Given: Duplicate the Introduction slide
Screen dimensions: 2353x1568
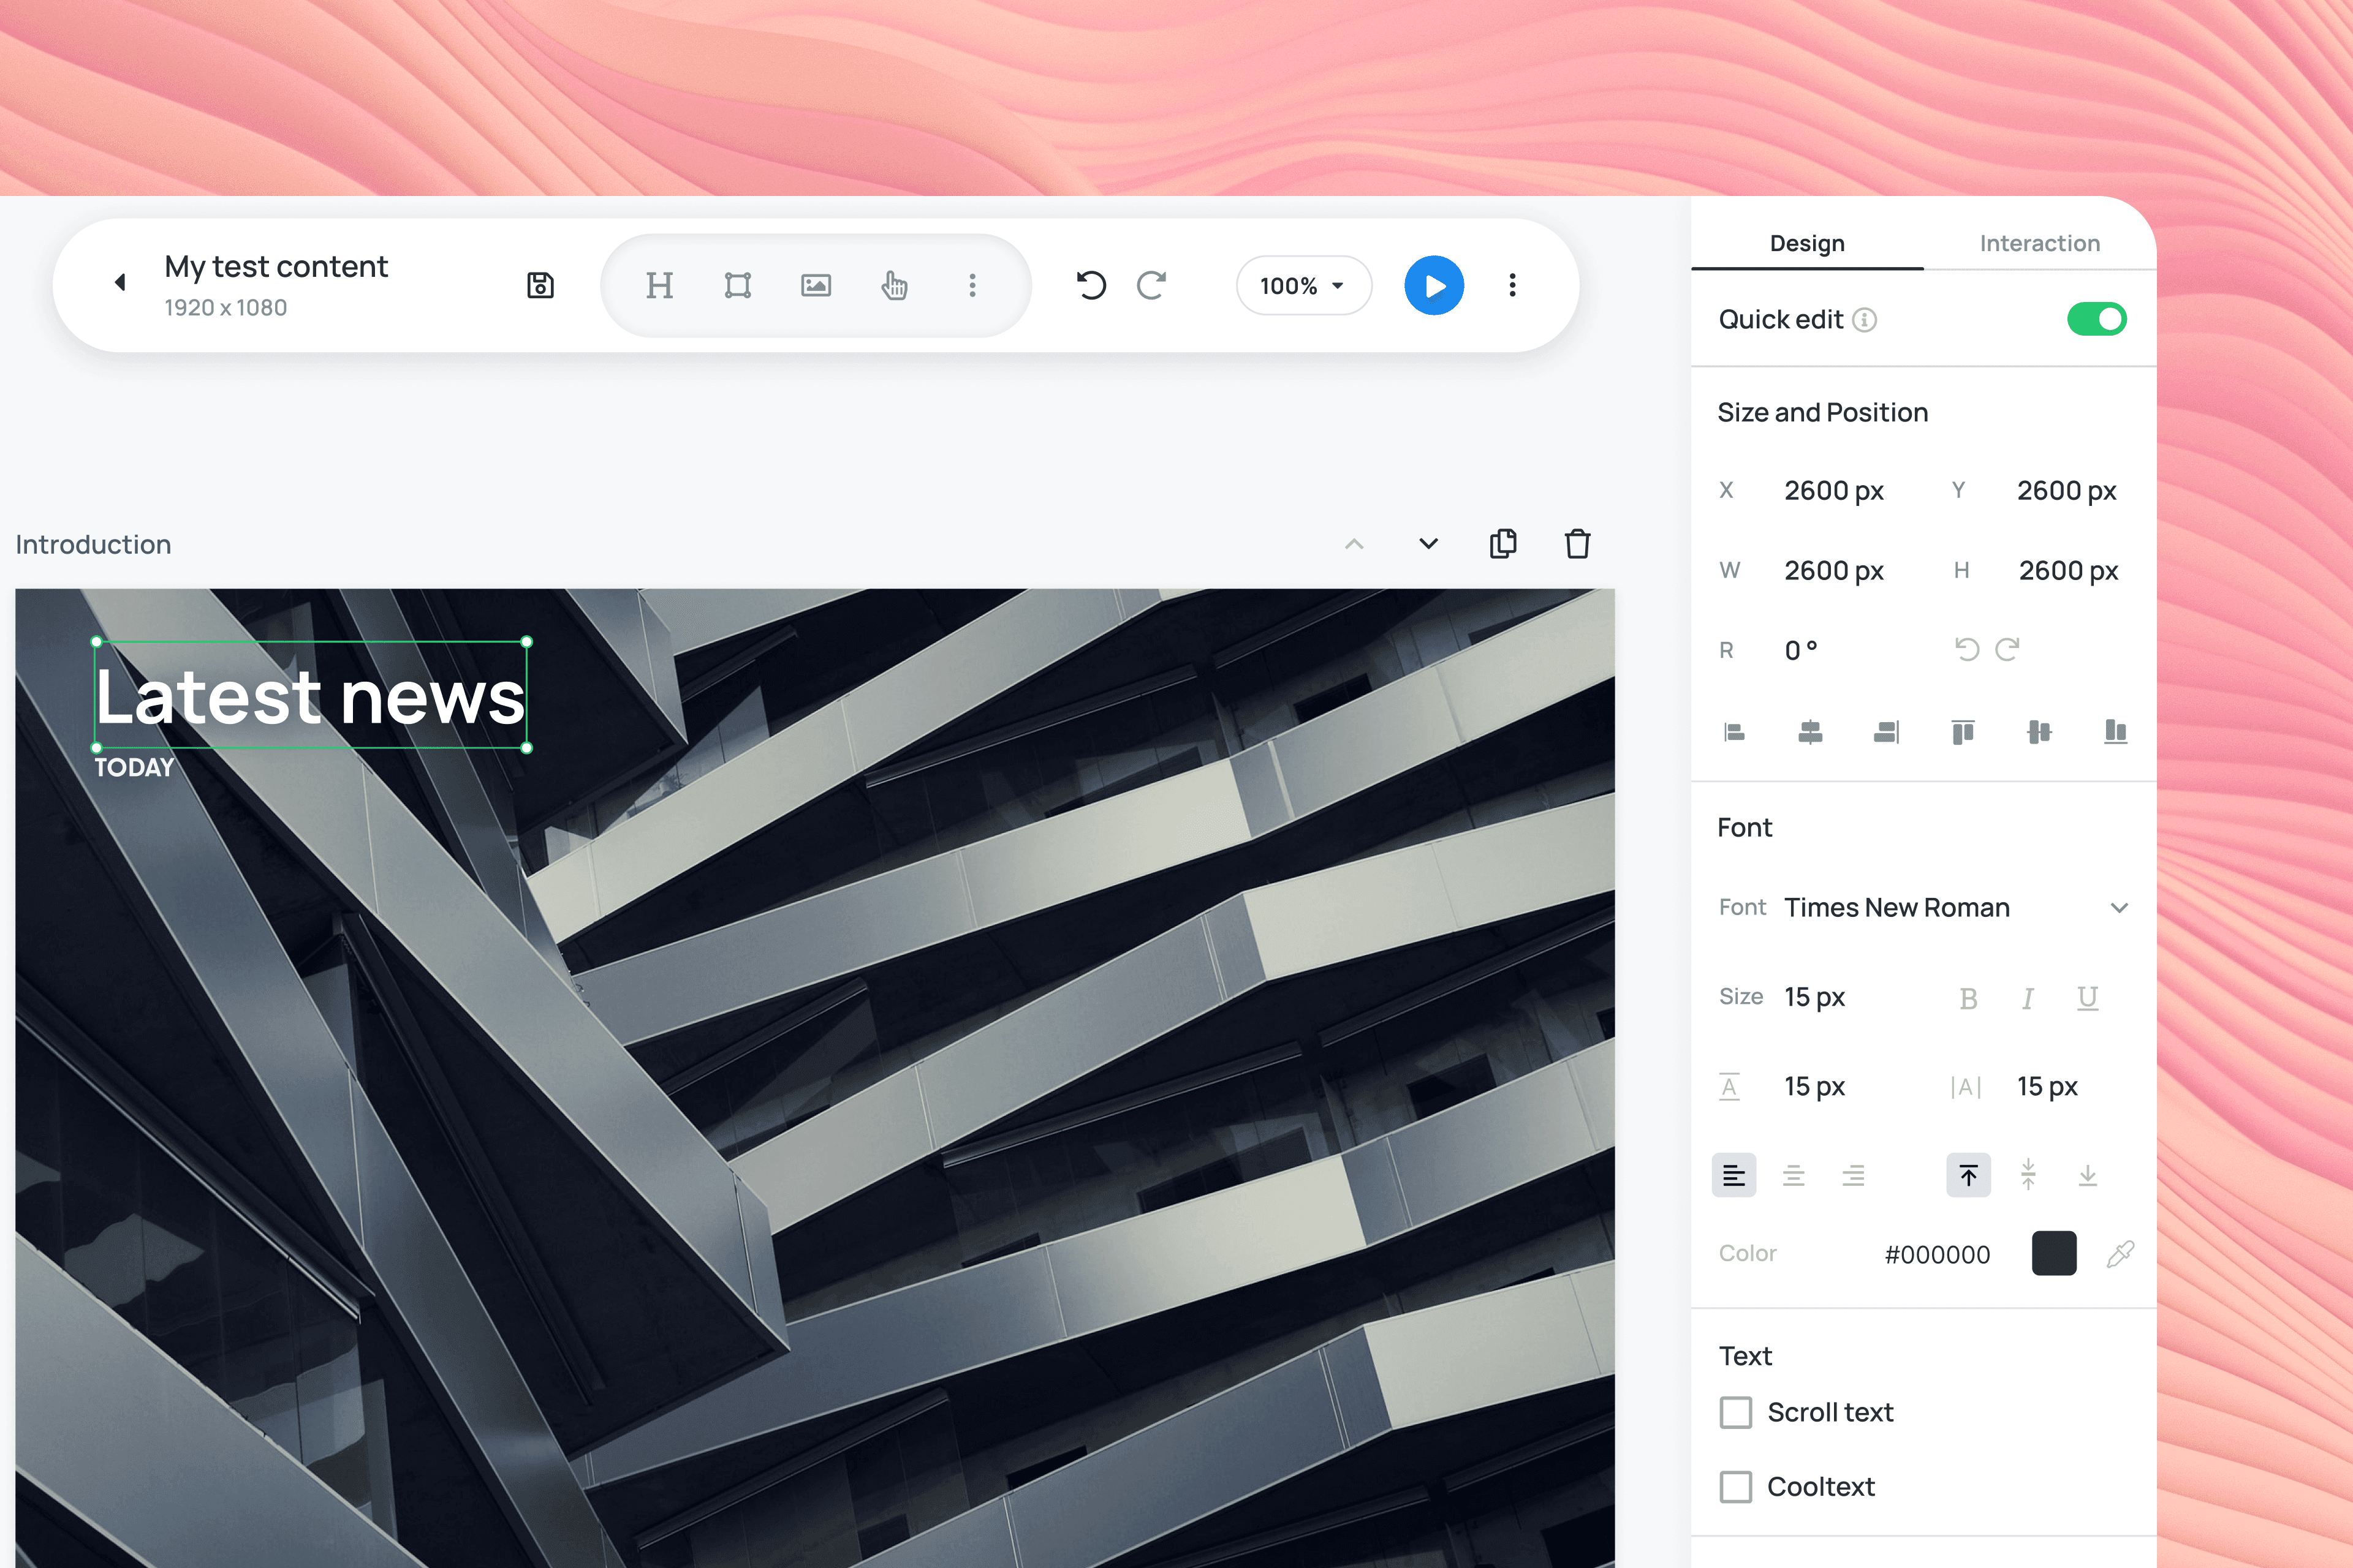Looking at the screenshot, I should 1502,544.
